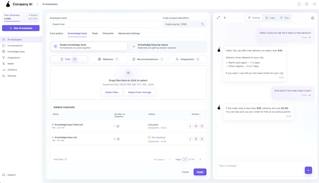Click the Uploaded status text
This screenshot has width=319, height=183.
pos(153,124)
